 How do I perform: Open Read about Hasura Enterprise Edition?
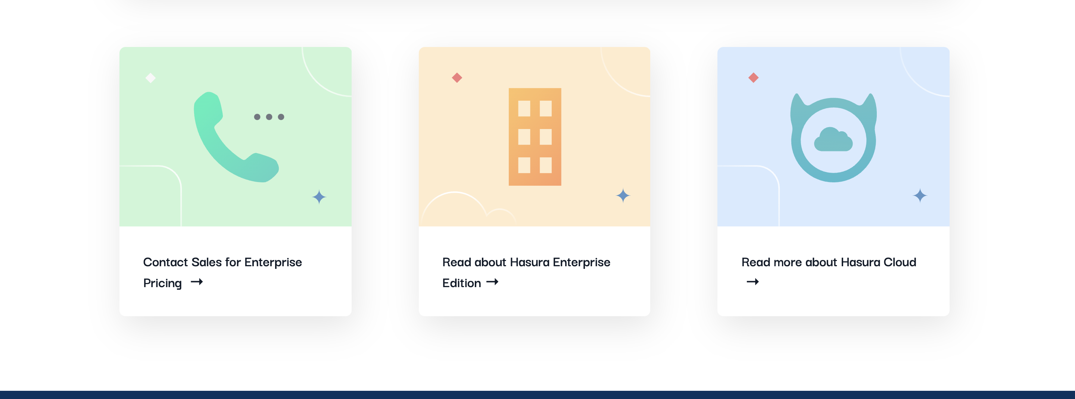coord(526,272)
